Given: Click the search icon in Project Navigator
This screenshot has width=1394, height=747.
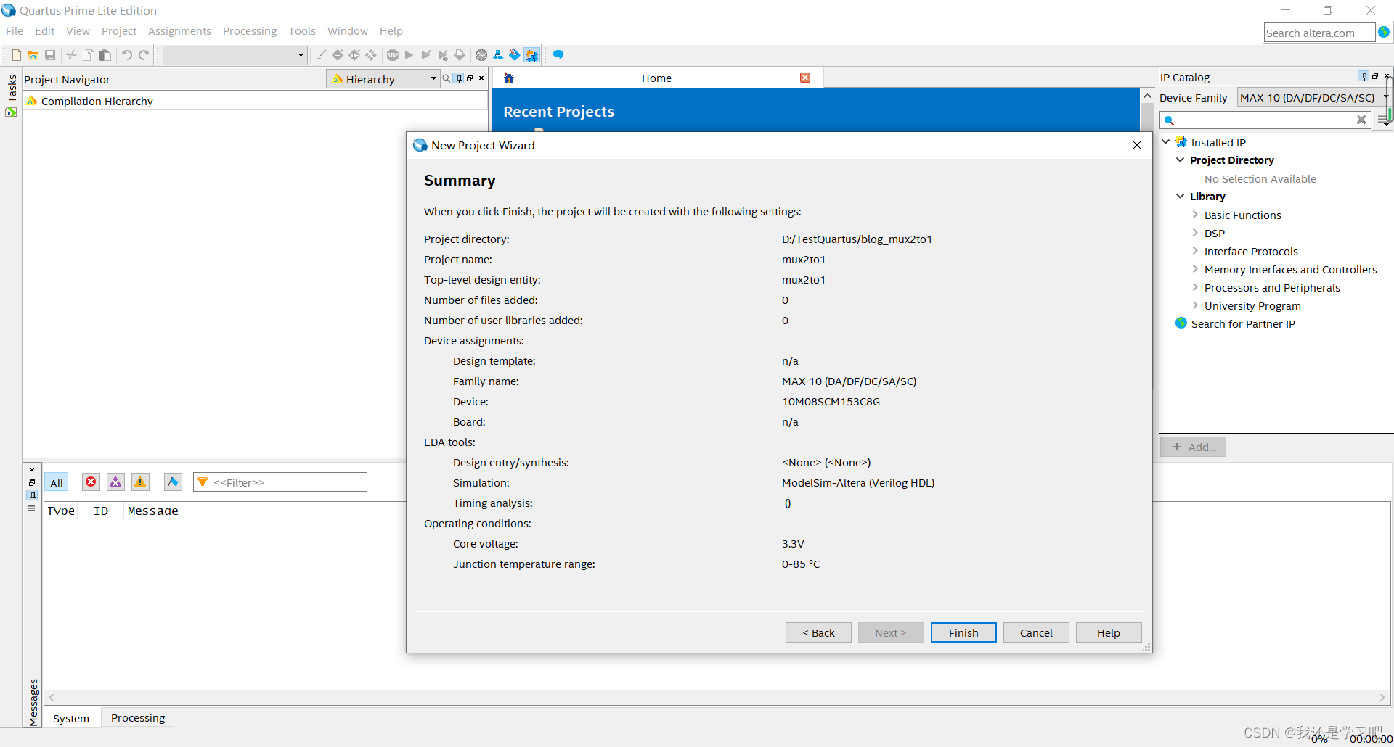Looking at the screenshot, I should (x=447, y=78).
